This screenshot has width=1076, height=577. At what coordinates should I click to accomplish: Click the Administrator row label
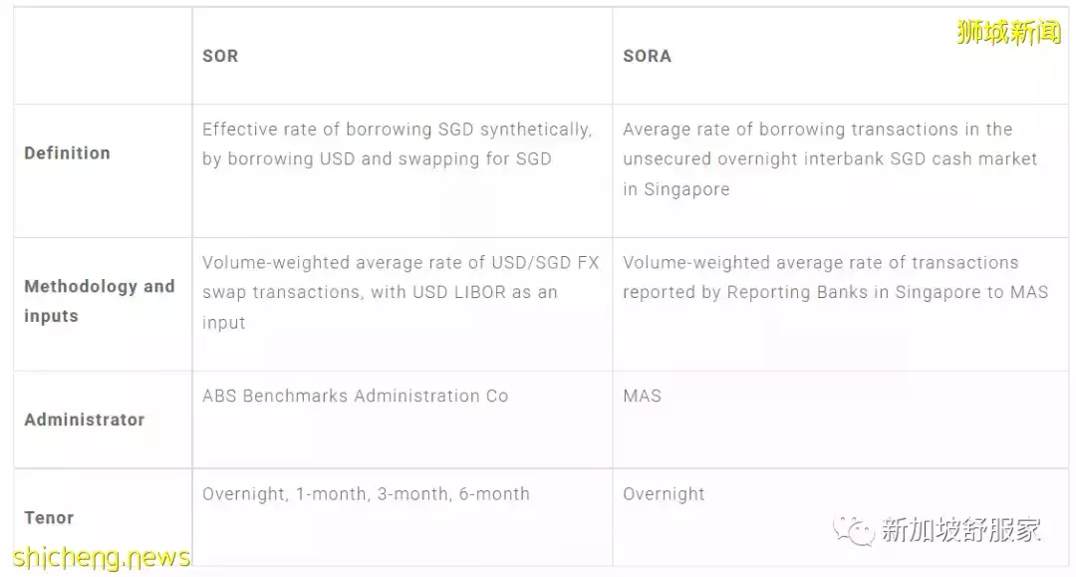pyautogui.click(x=84, y=420)
